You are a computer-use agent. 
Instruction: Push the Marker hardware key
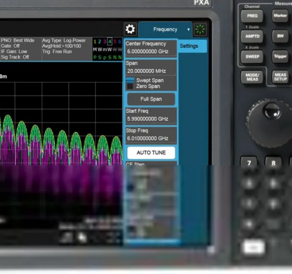point(280,16)
